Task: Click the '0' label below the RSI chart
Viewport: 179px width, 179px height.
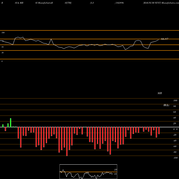Action: pyautogui.click(x=2, y=61)
